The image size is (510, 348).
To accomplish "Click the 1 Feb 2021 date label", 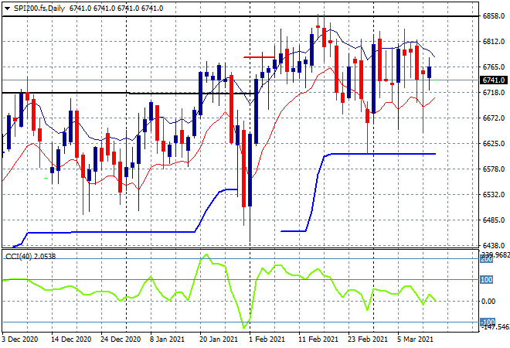I will click(x=267, y=339).
